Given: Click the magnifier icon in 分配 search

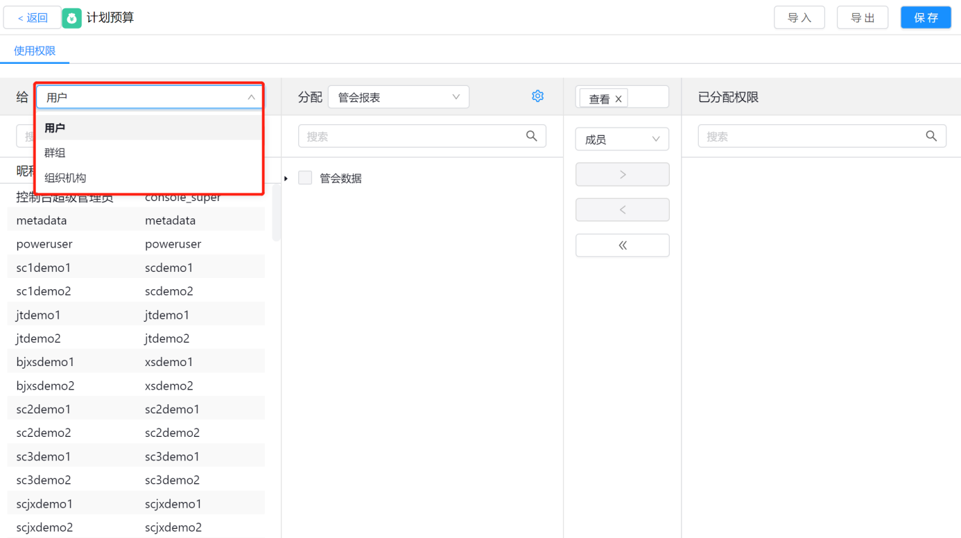Looking at the screenshot, I should [x=531, y=137].
